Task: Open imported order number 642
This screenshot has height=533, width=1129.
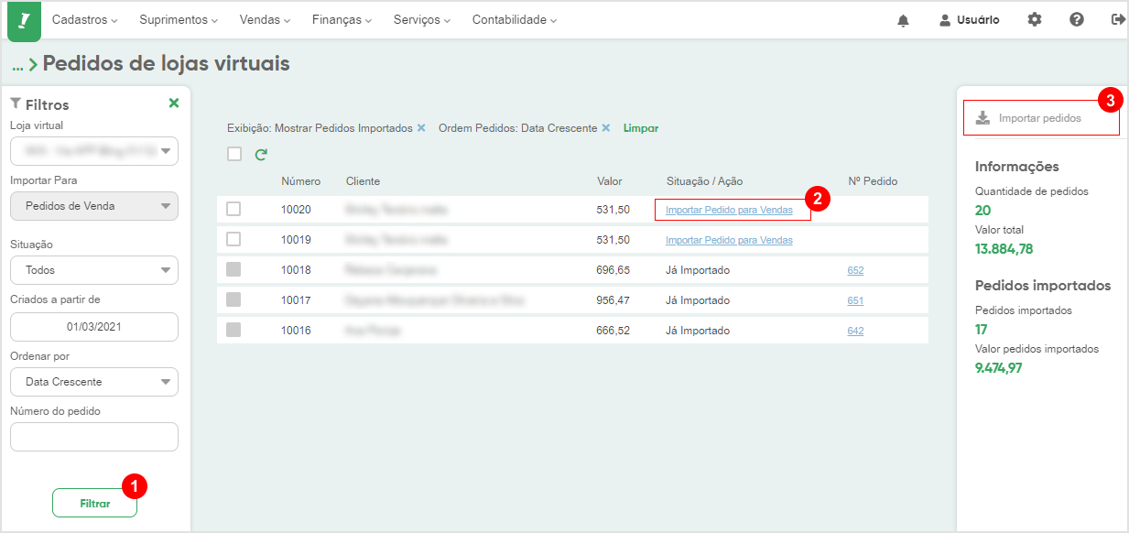Action: [855, 331]
